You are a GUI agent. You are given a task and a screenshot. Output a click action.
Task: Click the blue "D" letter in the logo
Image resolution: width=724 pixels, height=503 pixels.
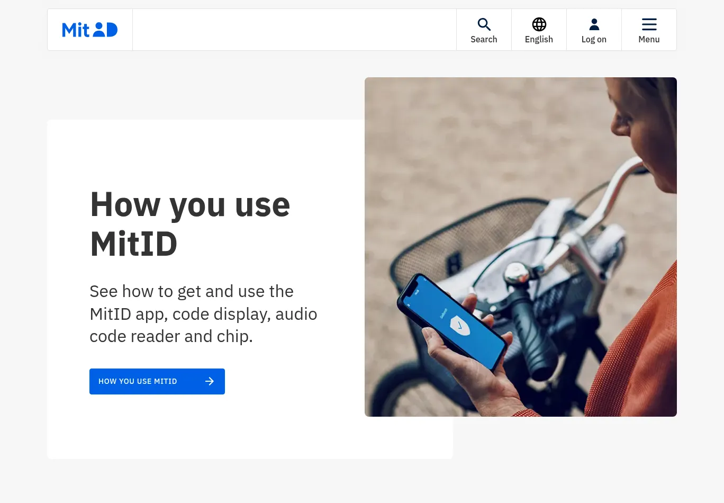[112, 30]
